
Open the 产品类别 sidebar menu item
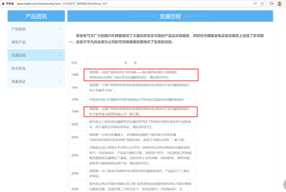tap(36, 29)
